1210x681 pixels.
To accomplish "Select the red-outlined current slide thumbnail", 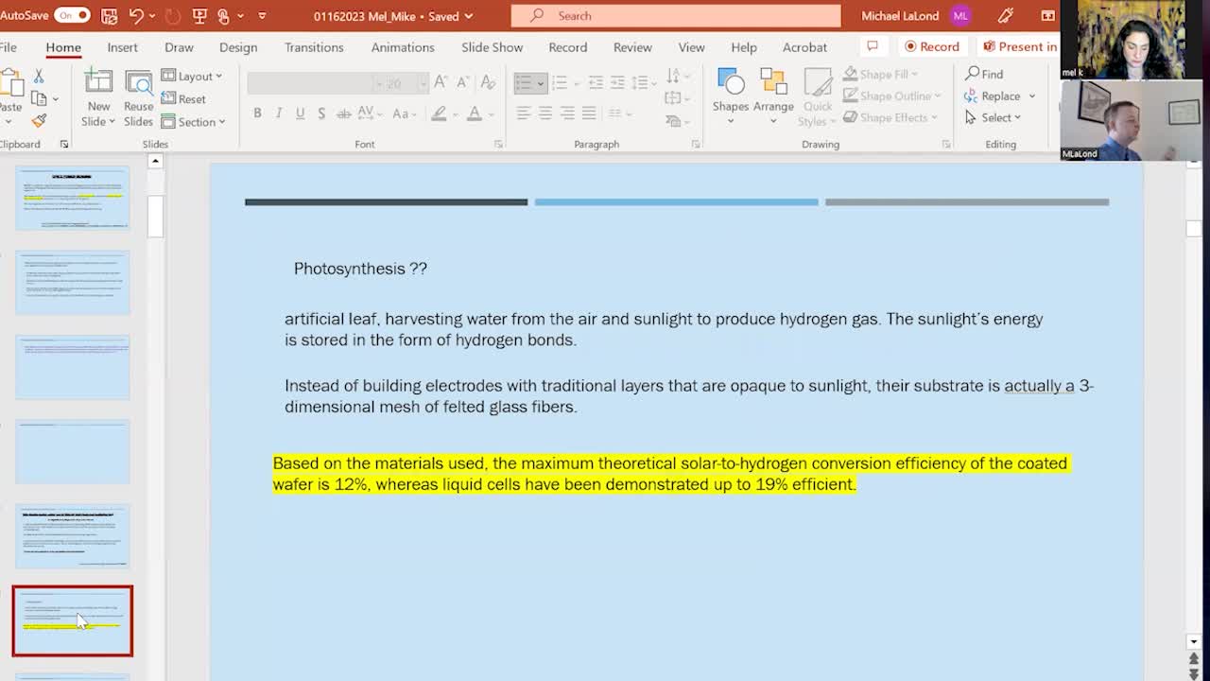I will pyautogui.click(x=73, y=620).
